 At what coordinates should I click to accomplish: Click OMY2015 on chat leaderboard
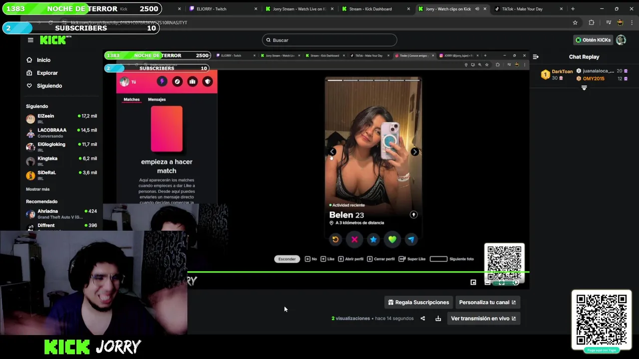click(x=593, y=79)
